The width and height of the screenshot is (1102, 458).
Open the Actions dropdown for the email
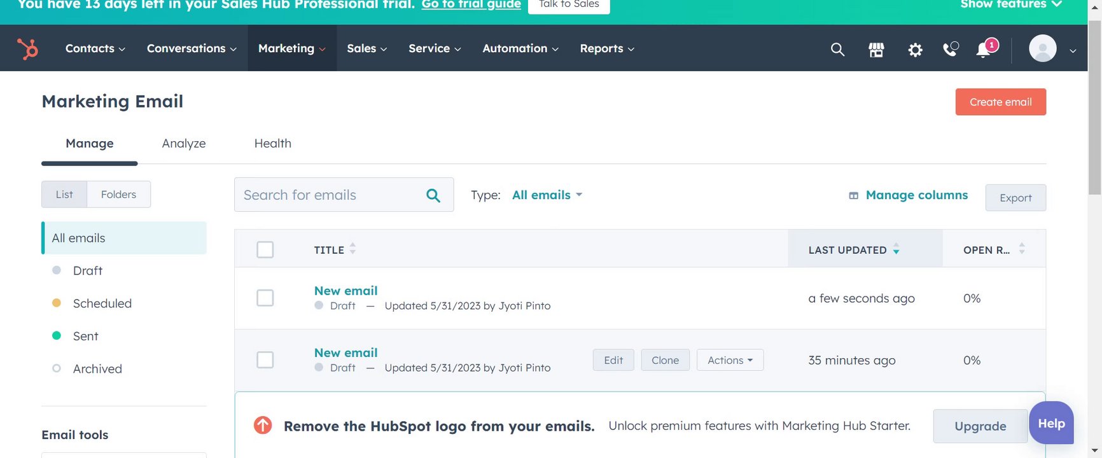pos(730,360)
